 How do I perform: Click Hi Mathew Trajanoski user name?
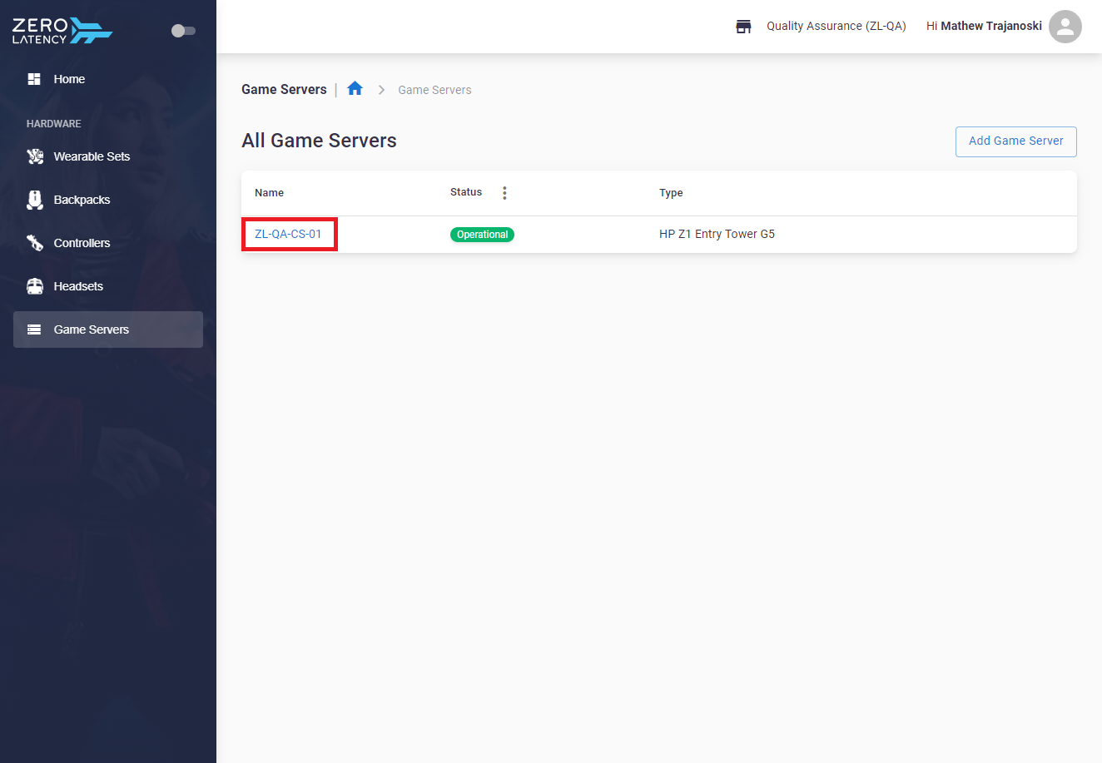(x=984, y=26)
